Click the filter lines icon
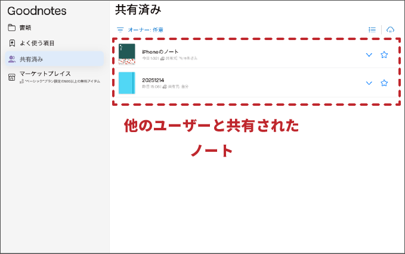Image resolution: width=405 pixels, height=254 pixels. click(120, 30)
